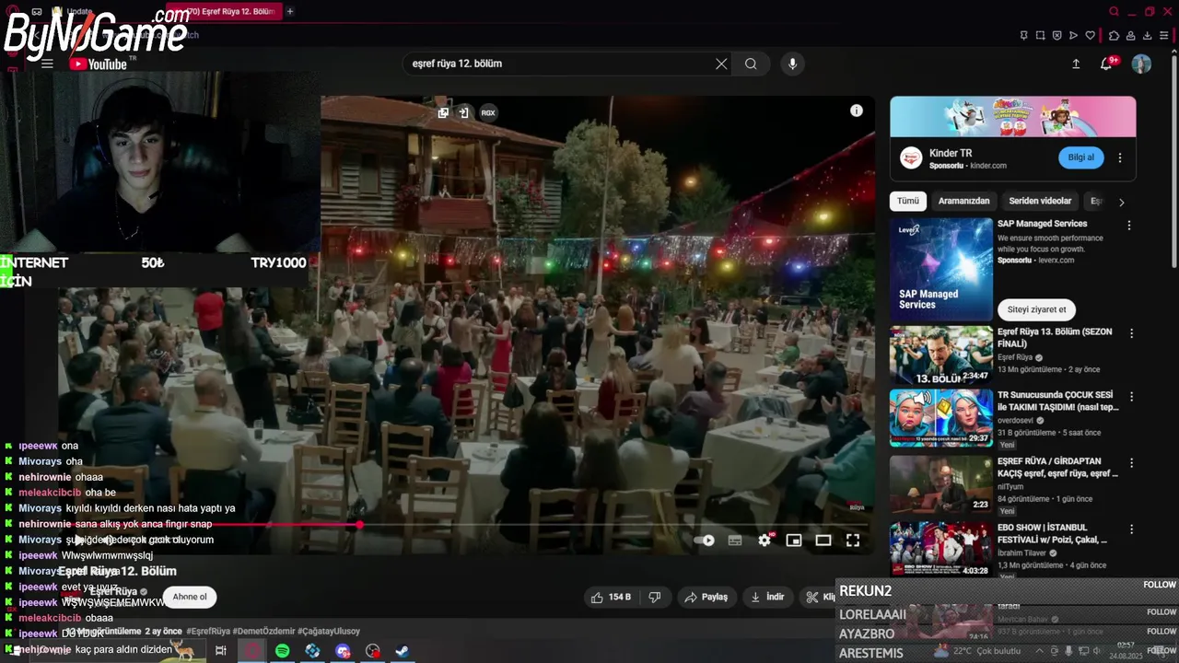Open the SAP Managed Services ad thumbnail
The height and width of the screenshot is (663, 1179).
940,269
